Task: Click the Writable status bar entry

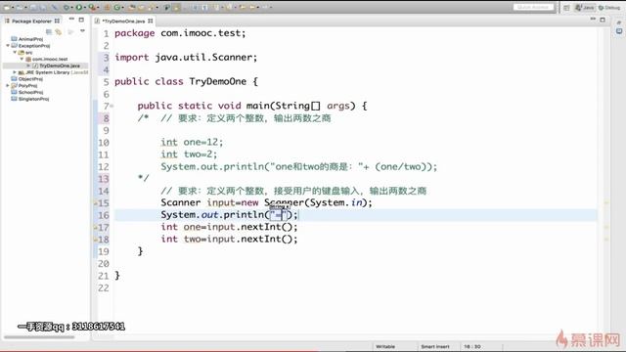Action: coord(385,347)
